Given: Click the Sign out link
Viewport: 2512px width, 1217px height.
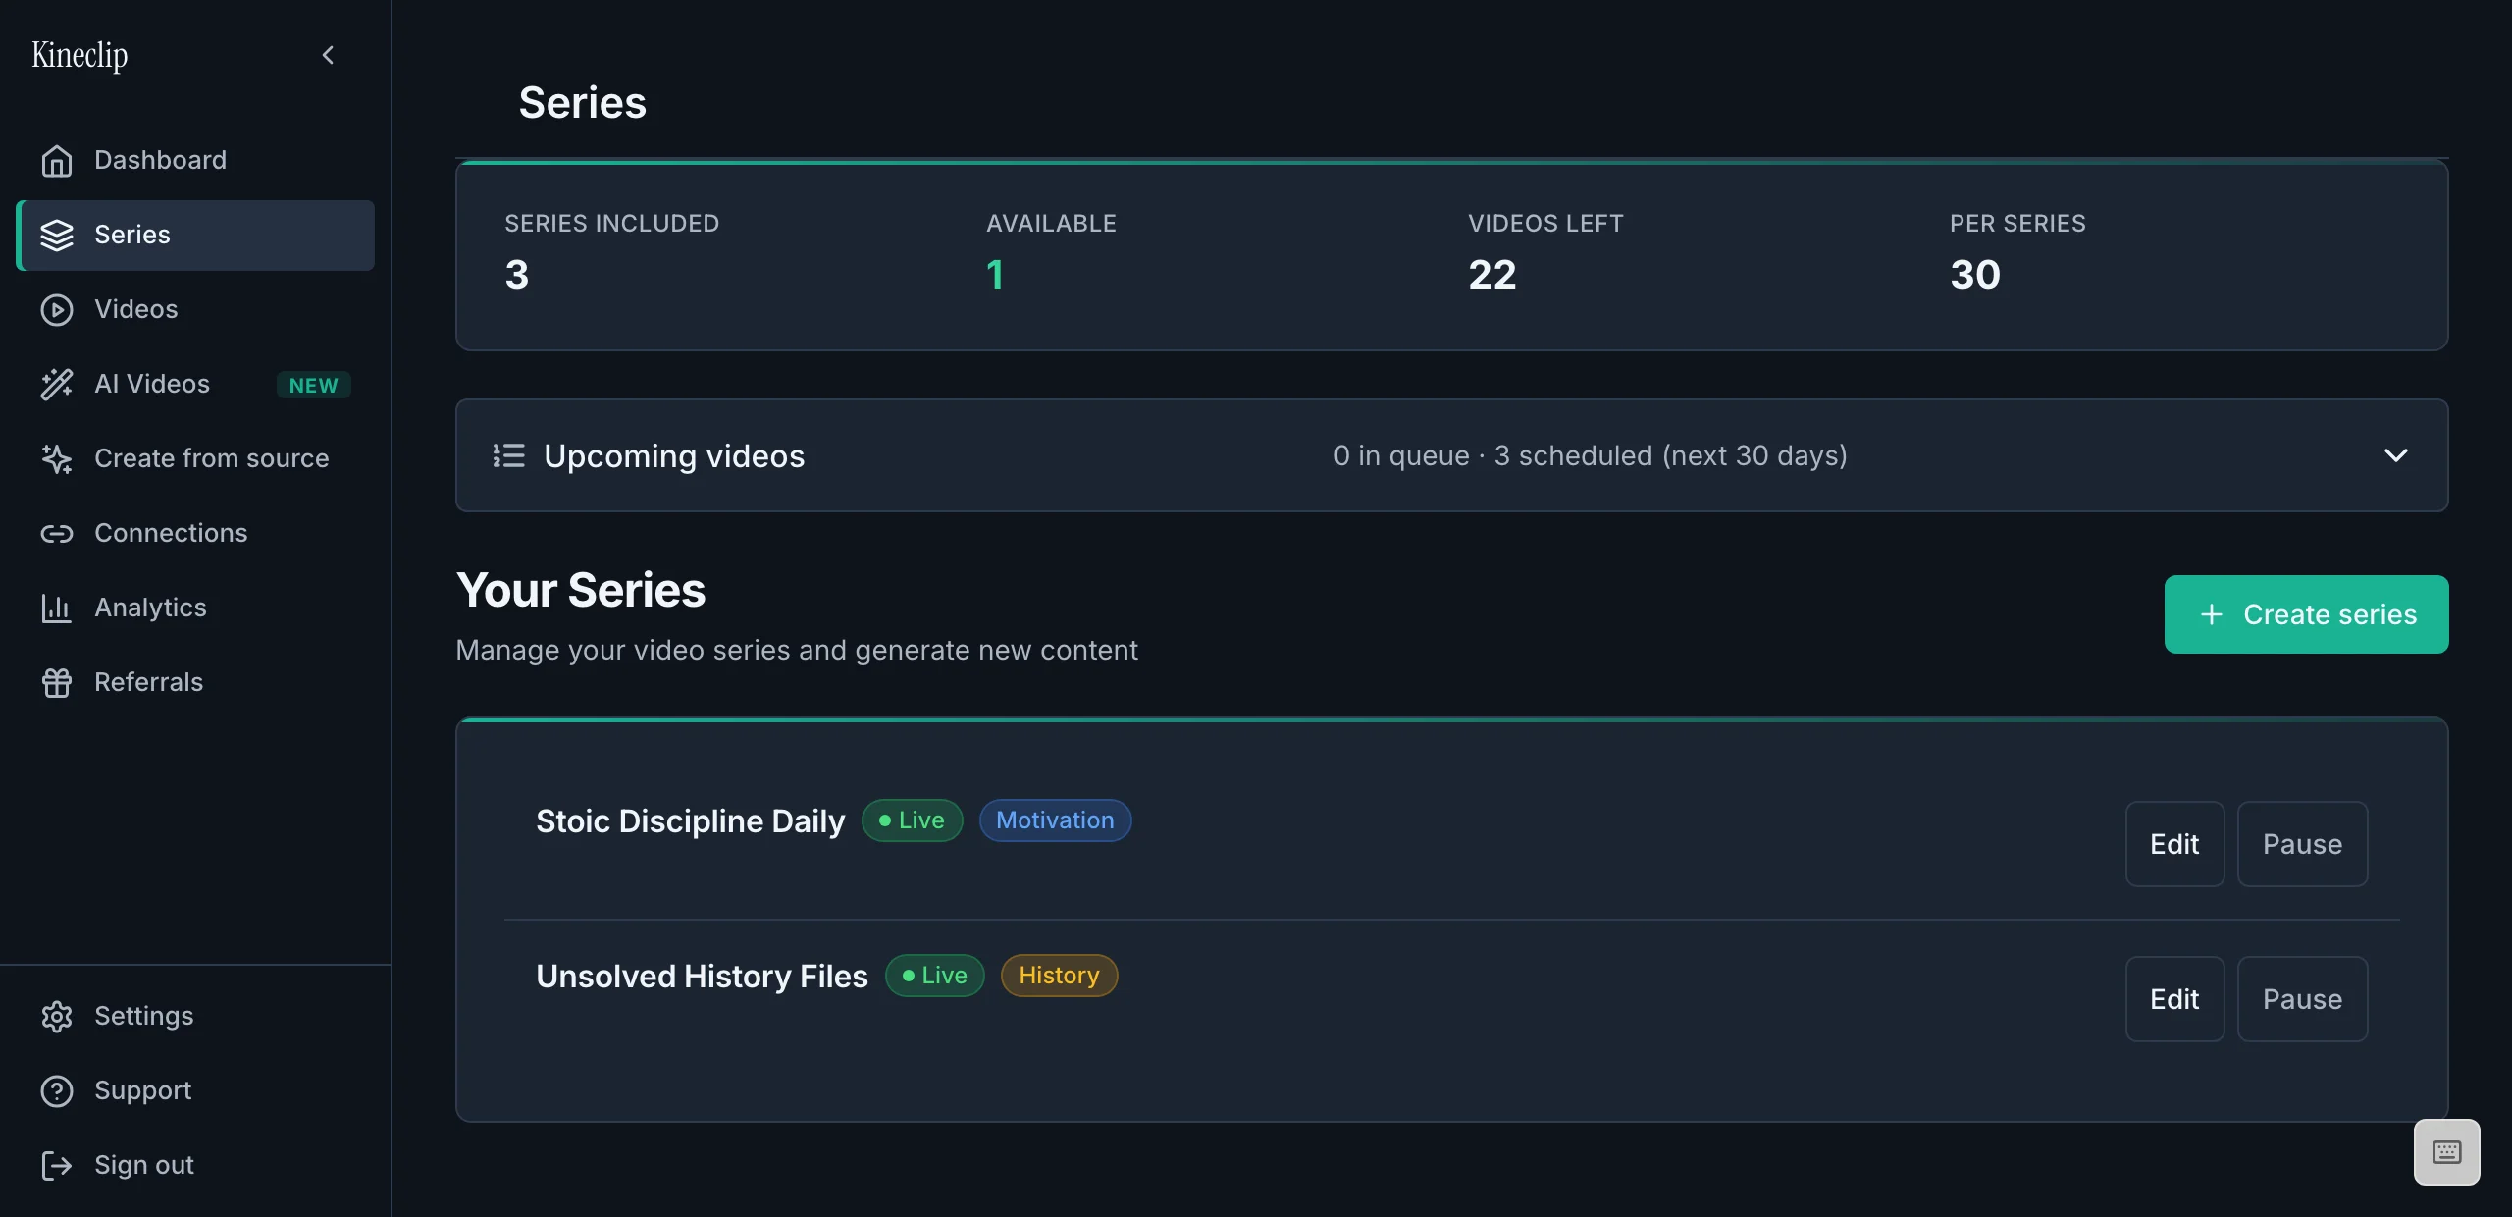Looking at the screenshot, I should pos(195,1165).
